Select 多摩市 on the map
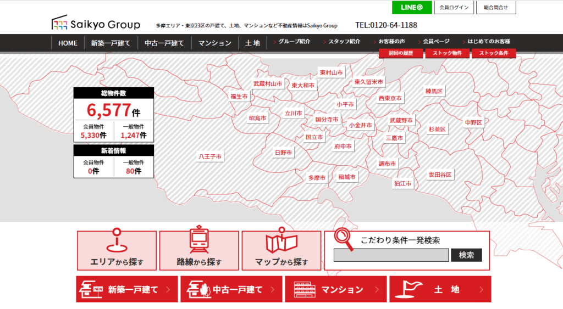 coord(317,178)
